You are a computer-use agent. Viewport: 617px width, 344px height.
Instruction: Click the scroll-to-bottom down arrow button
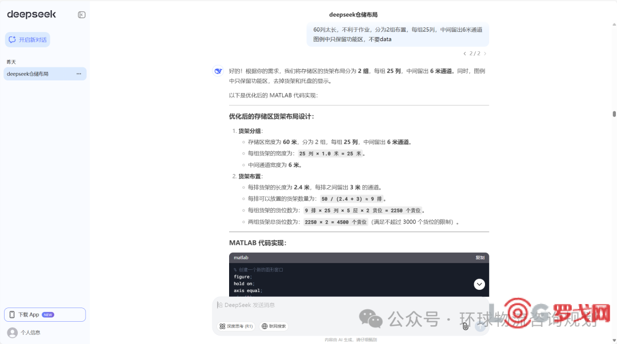[479, 284]
